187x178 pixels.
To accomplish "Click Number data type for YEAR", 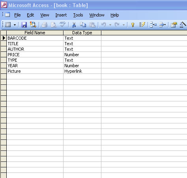I will pyautogui.click(x=82, y=66).
